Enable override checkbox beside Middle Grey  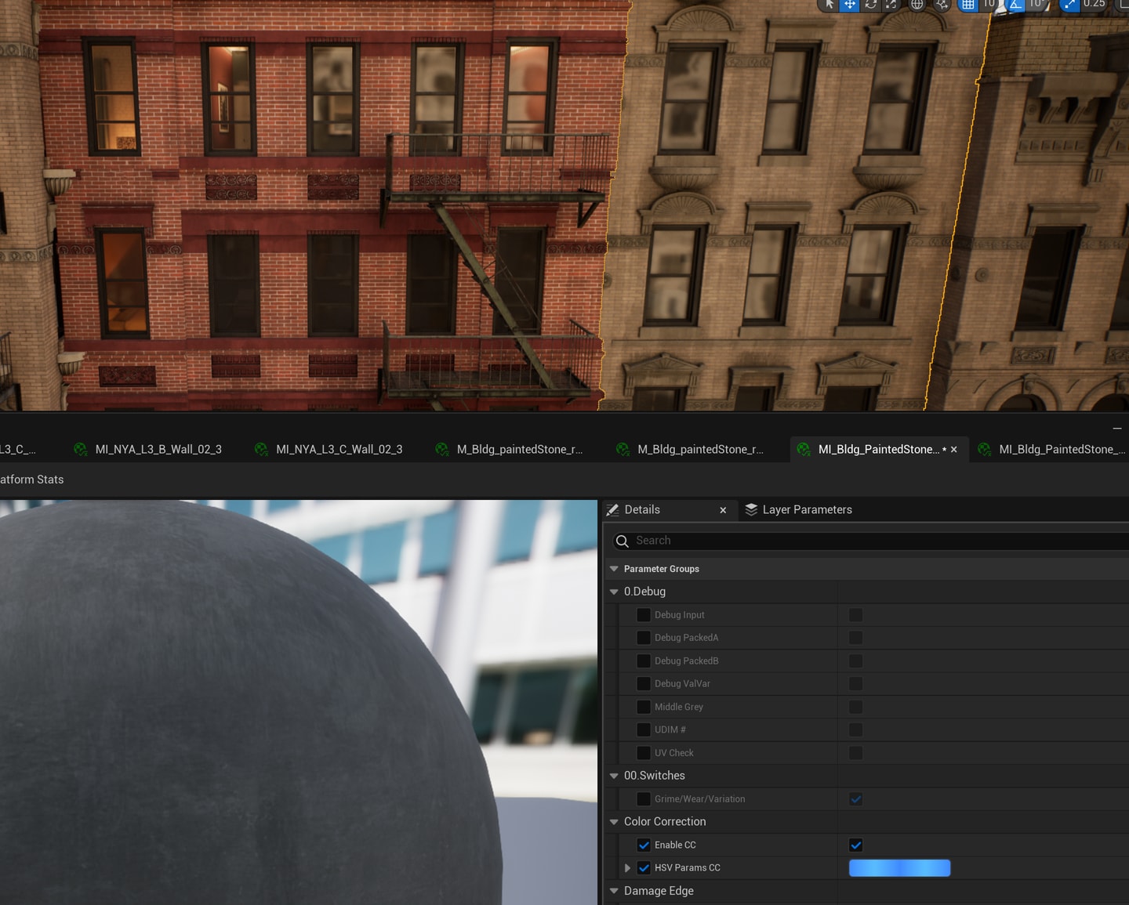click(644, 707)
